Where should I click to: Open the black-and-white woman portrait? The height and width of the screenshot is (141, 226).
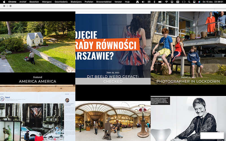click(188, 118)
